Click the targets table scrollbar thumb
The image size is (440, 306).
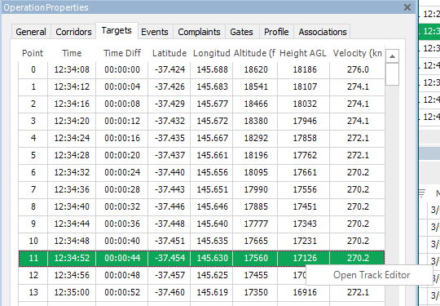click(x=392, y=74)
